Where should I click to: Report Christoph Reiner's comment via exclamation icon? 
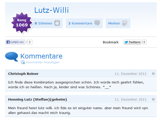pos(153,73)
